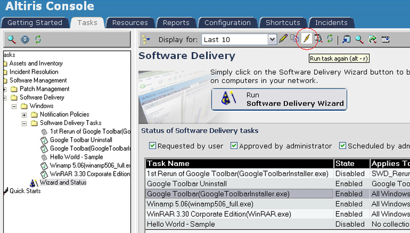The width and height of the screenshot is (410, 233).
Task: Uncheck Requested by user
Action: [152, 145]
